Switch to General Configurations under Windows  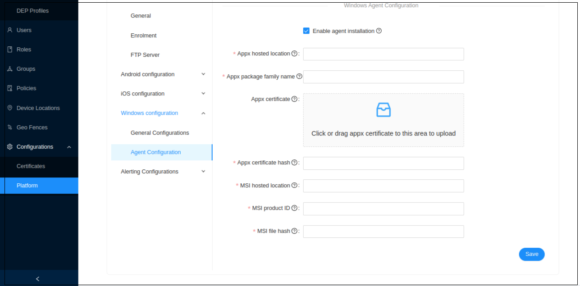[x=160, y=132]
